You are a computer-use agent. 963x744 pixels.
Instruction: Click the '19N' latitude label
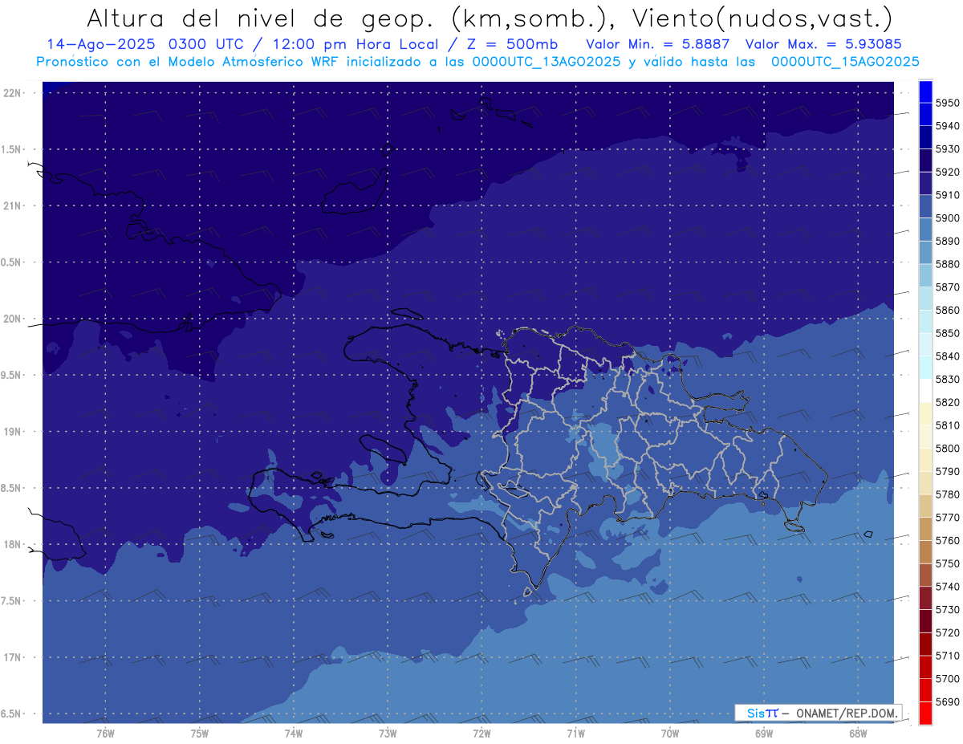13,432
